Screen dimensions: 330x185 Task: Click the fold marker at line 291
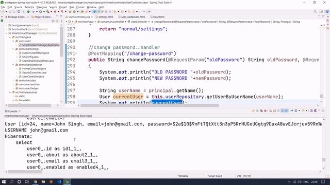click(76, 53)
